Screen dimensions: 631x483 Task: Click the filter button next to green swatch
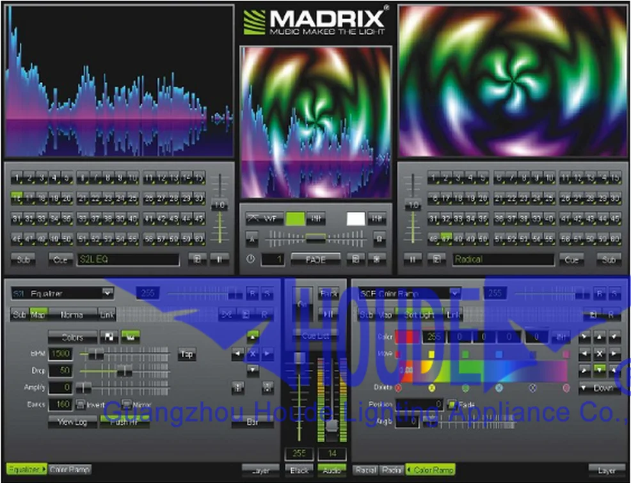click(x=316, y=219)
